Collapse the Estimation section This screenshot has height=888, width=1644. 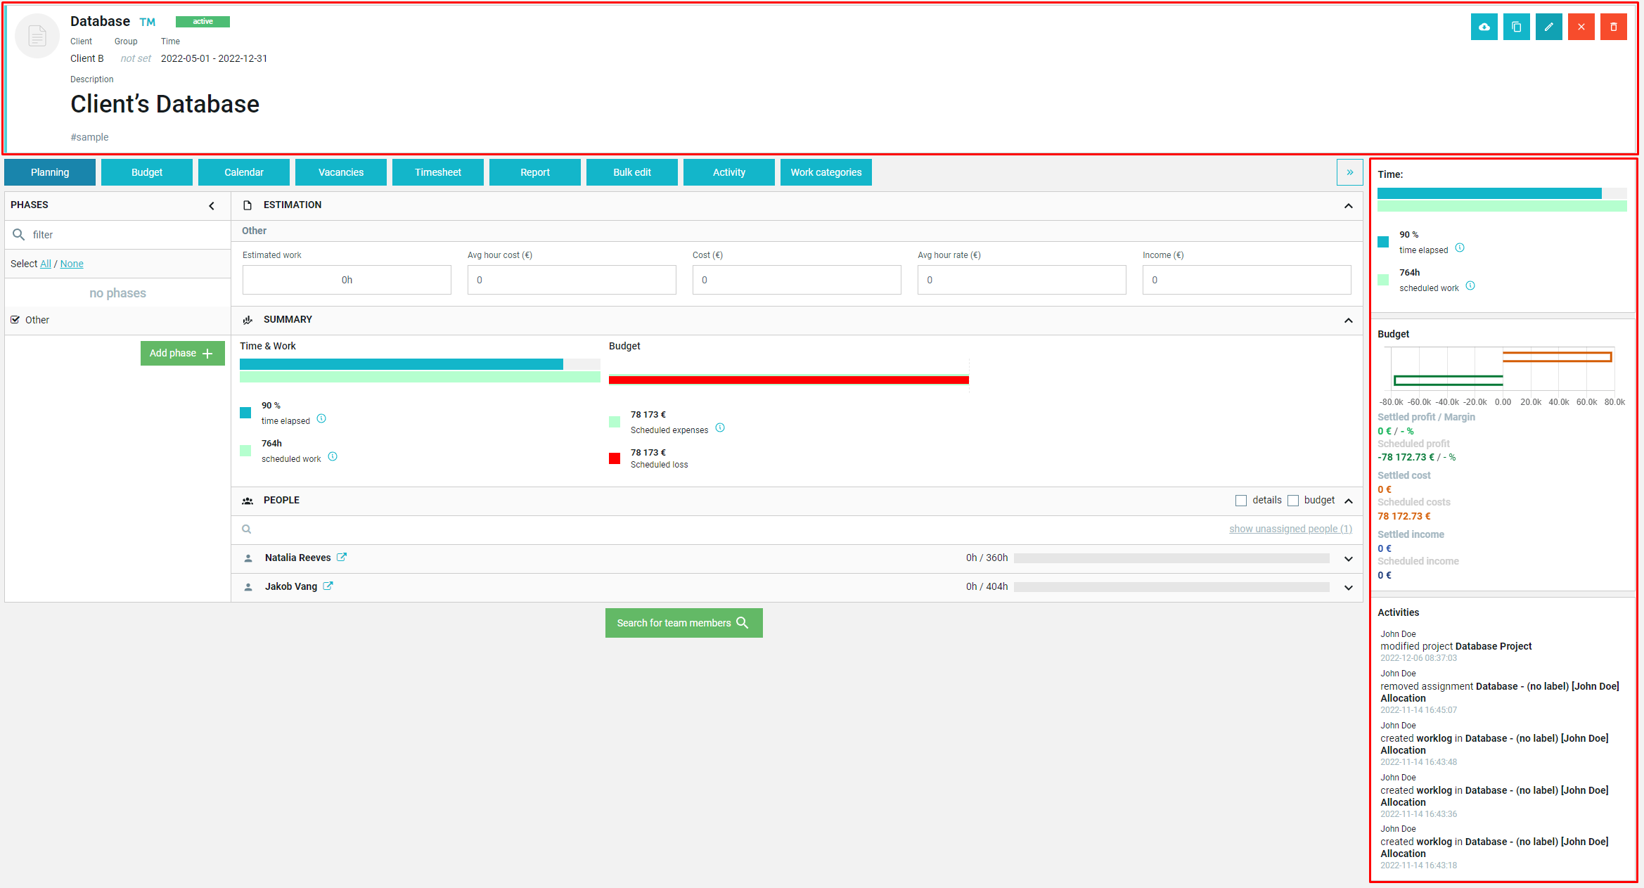pos(1348,206)
